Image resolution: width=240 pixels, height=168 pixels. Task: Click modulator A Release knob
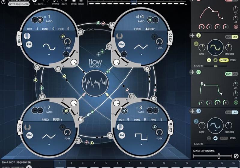click(x=226, y=27)
